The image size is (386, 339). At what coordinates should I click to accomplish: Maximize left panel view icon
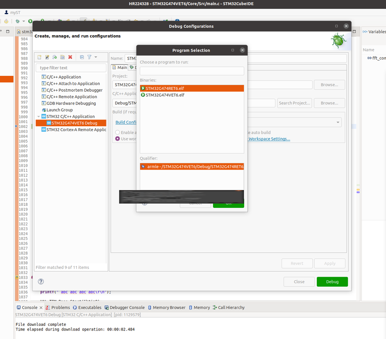8,32
